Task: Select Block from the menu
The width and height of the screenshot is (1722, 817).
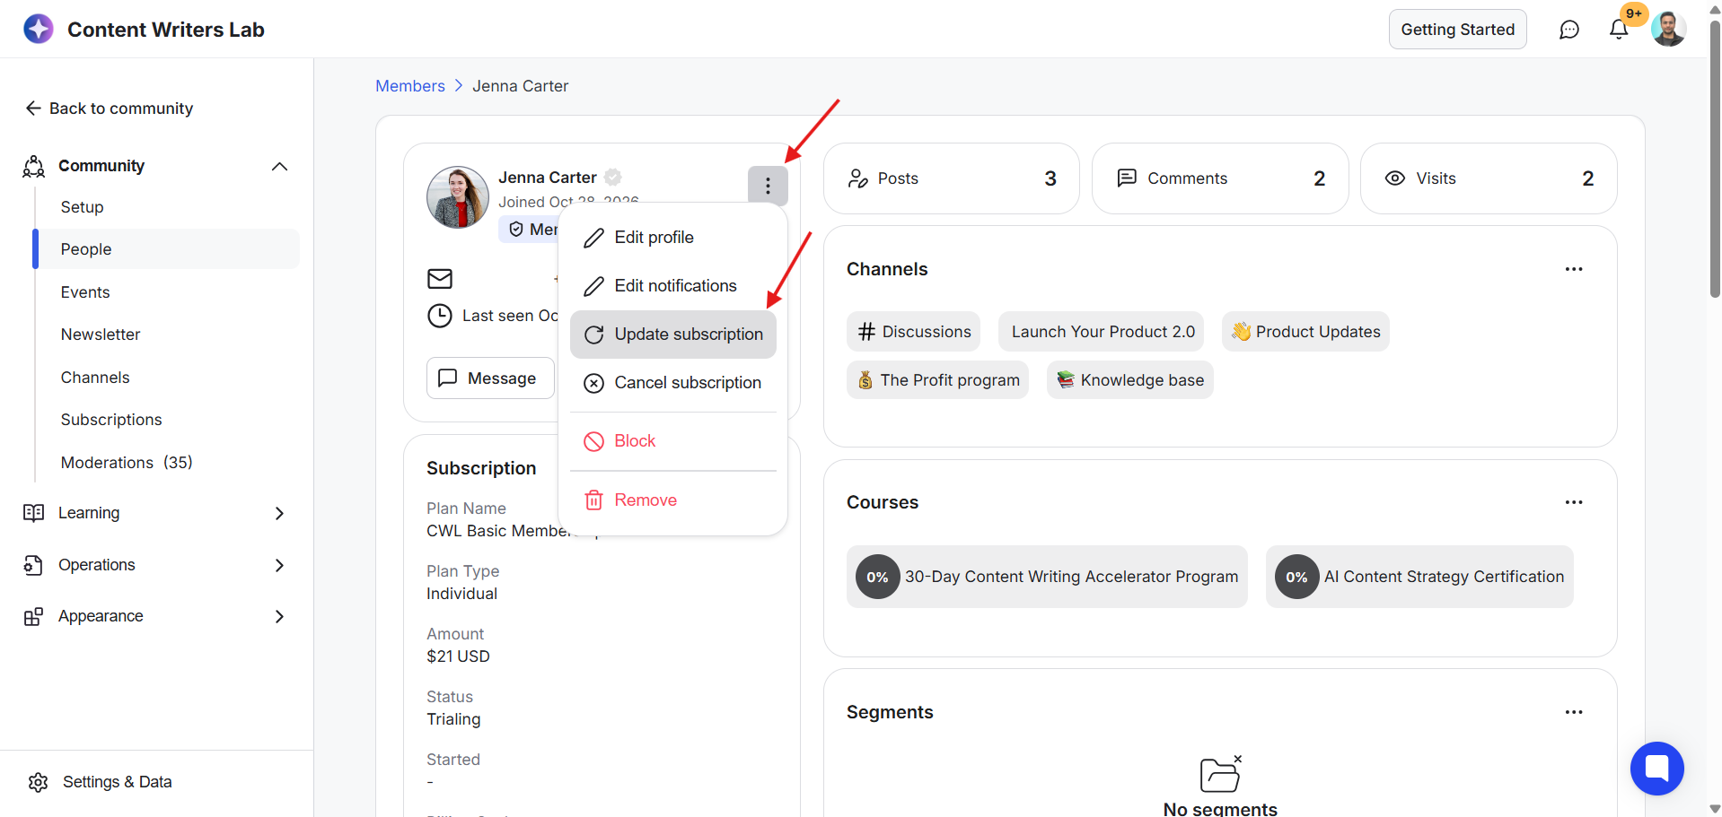Action: [672, 441]
